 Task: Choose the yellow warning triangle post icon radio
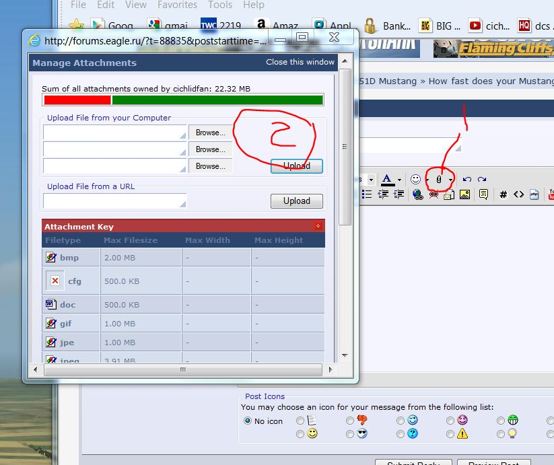click(x=450, y=434)
